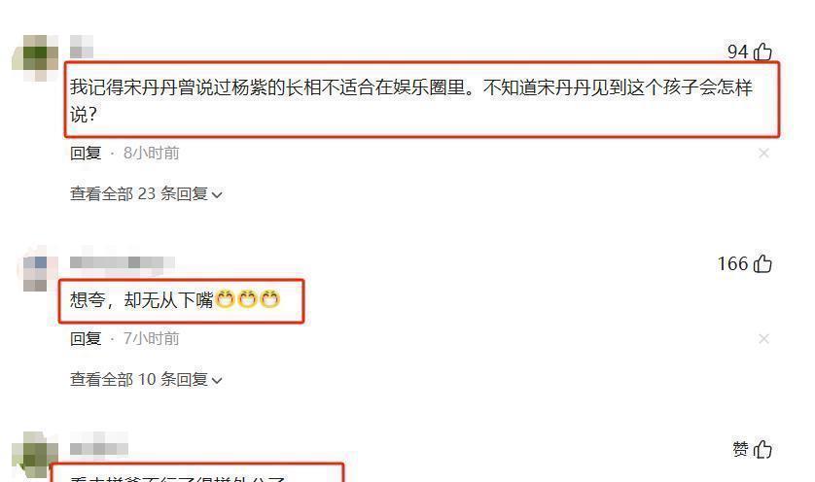Reply to 想夸，却无从下嘴 comment via 回复

[86, 338]
